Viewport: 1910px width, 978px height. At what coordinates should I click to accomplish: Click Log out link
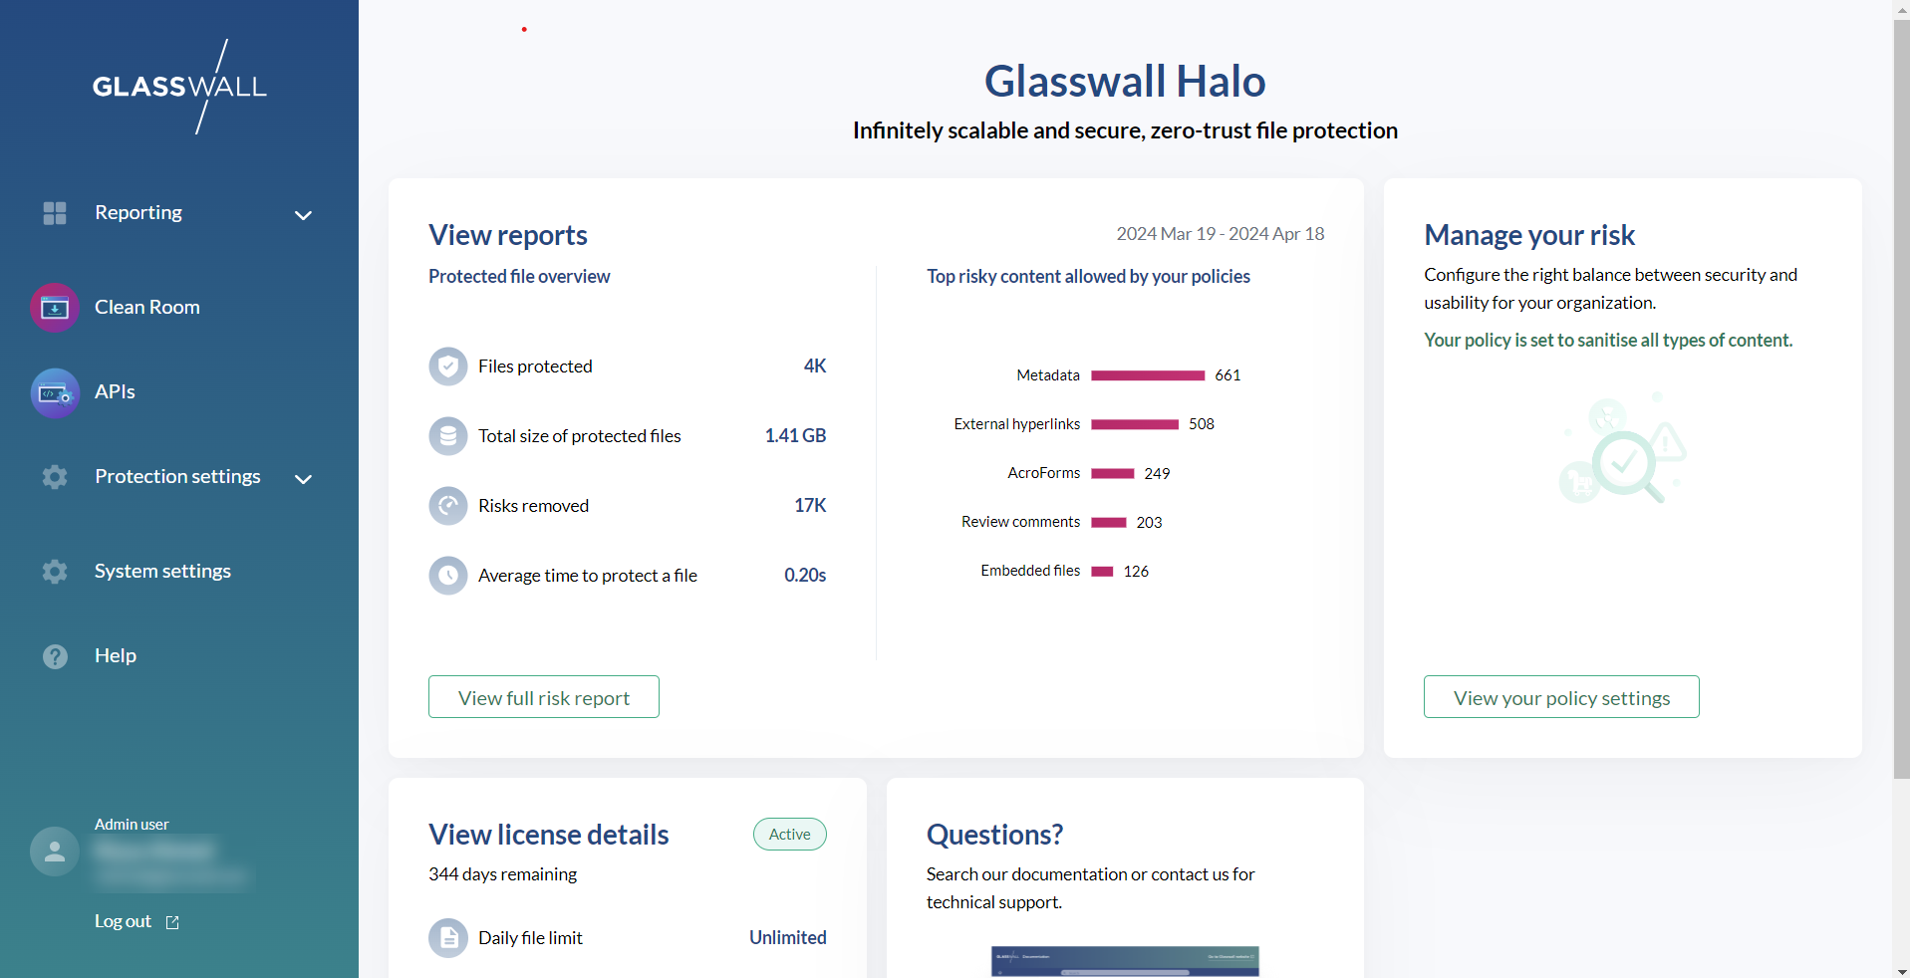click(123, 921)
